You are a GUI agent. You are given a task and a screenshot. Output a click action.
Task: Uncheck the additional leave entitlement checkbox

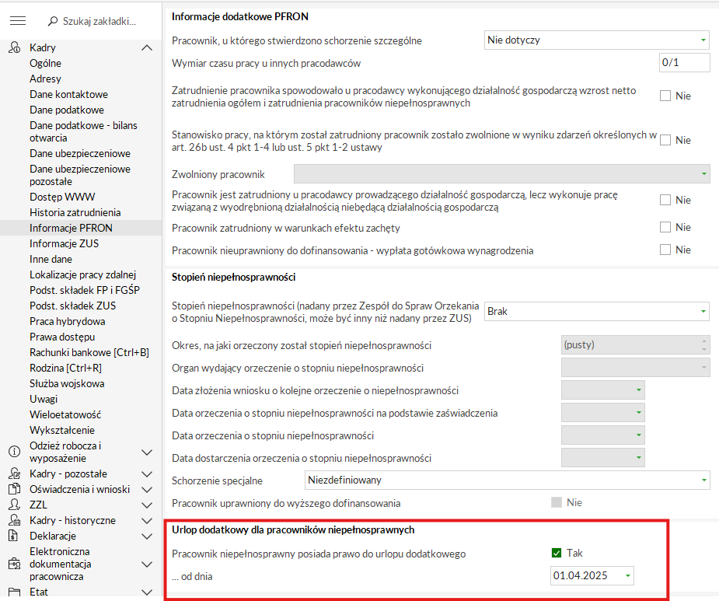point(557,553)
